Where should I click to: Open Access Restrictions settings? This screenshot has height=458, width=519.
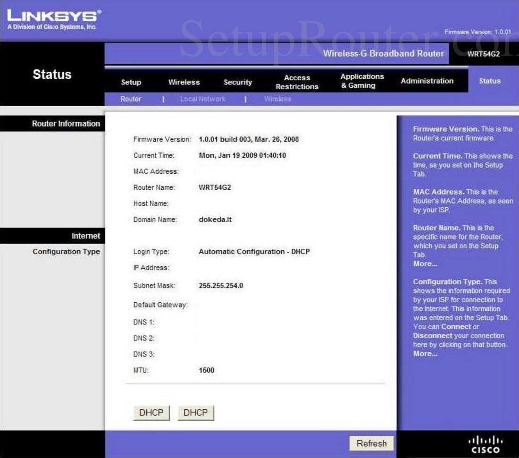(297, 80)
